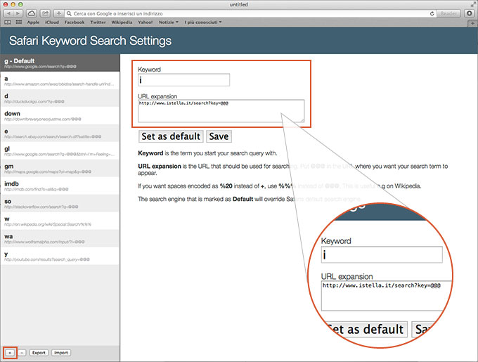Click the address and search field
This screenshot has height=362, width=478.
[x=250, y=13]
